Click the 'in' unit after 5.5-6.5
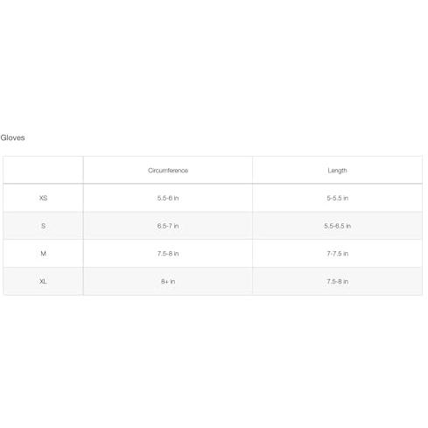Image resolution: width=428 pixels, height=428 pixels. 348,226
